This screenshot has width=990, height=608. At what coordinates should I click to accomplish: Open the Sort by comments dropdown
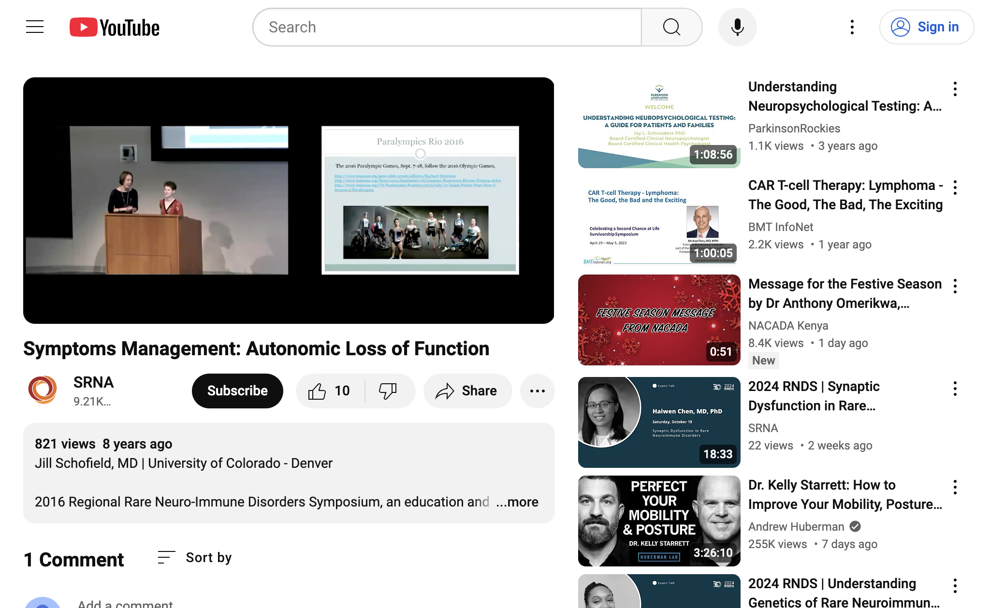194,558
